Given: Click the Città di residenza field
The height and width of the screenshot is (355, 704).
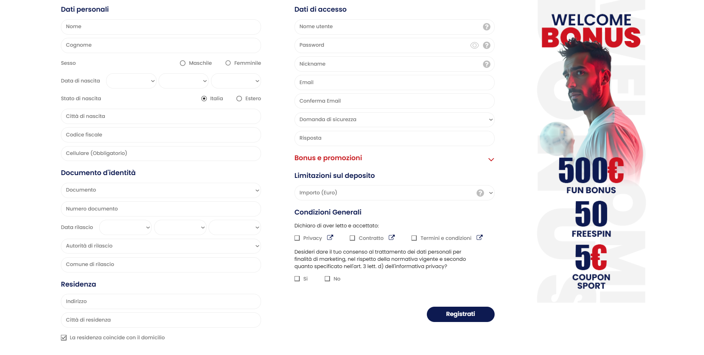Looking at the screenshot, I should 161,320.
